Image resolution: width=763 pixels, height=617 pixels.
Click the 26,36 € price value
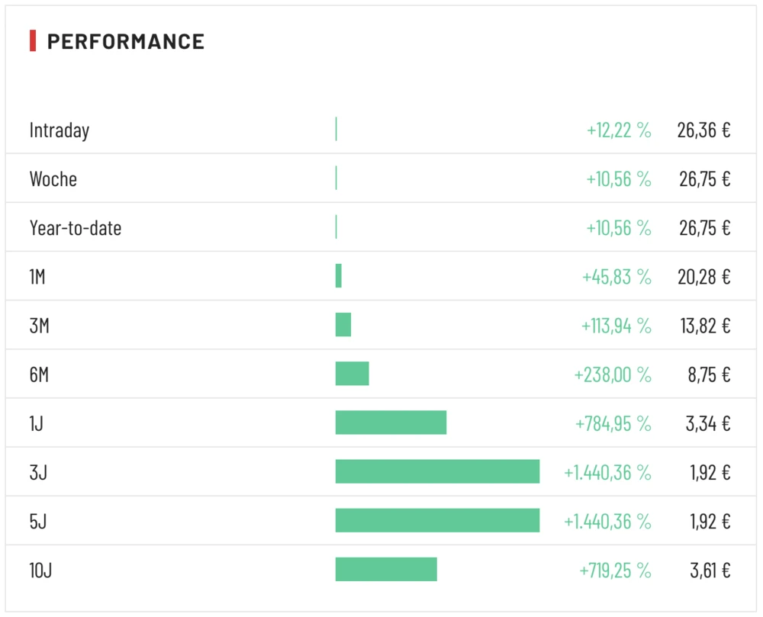point(703,130)
